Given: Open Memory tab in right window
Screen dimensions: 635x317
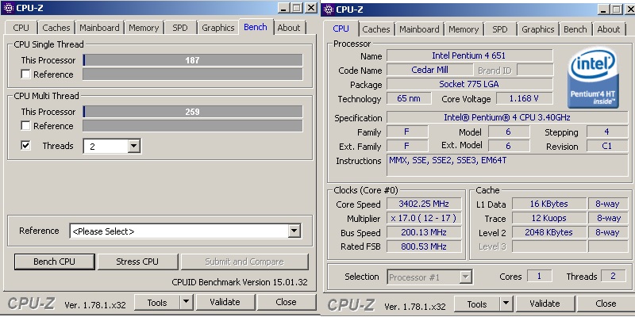Looking at the screenshot, I should pyautogui.click(x=464, y=29).
